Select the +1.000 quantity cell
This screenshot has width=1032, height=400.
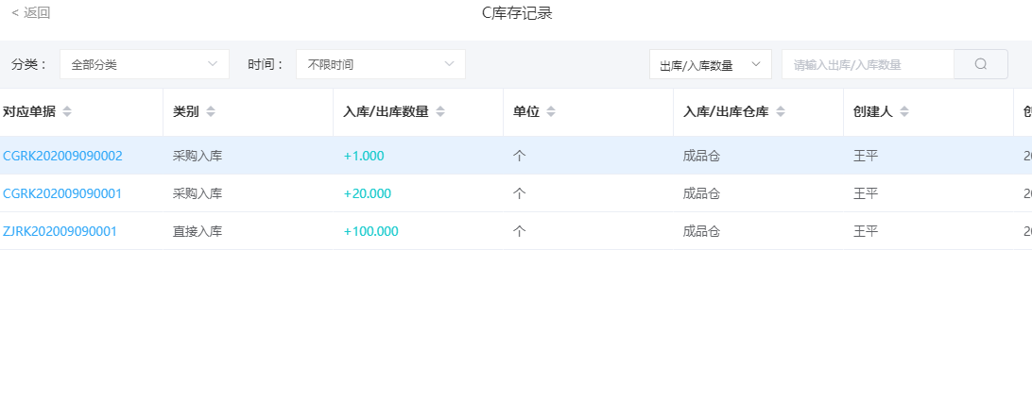[x=364, y=157]
